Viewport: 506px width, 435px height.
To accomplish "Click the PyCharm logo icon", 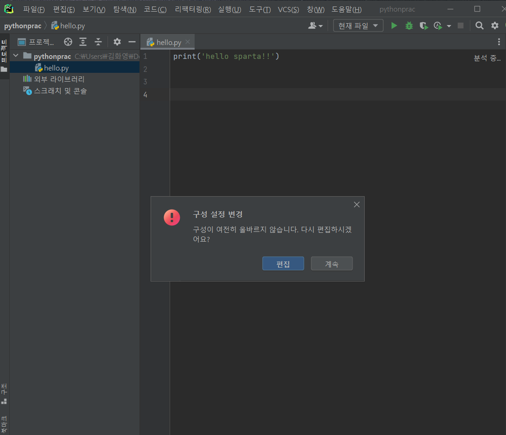I will (9, 9).
